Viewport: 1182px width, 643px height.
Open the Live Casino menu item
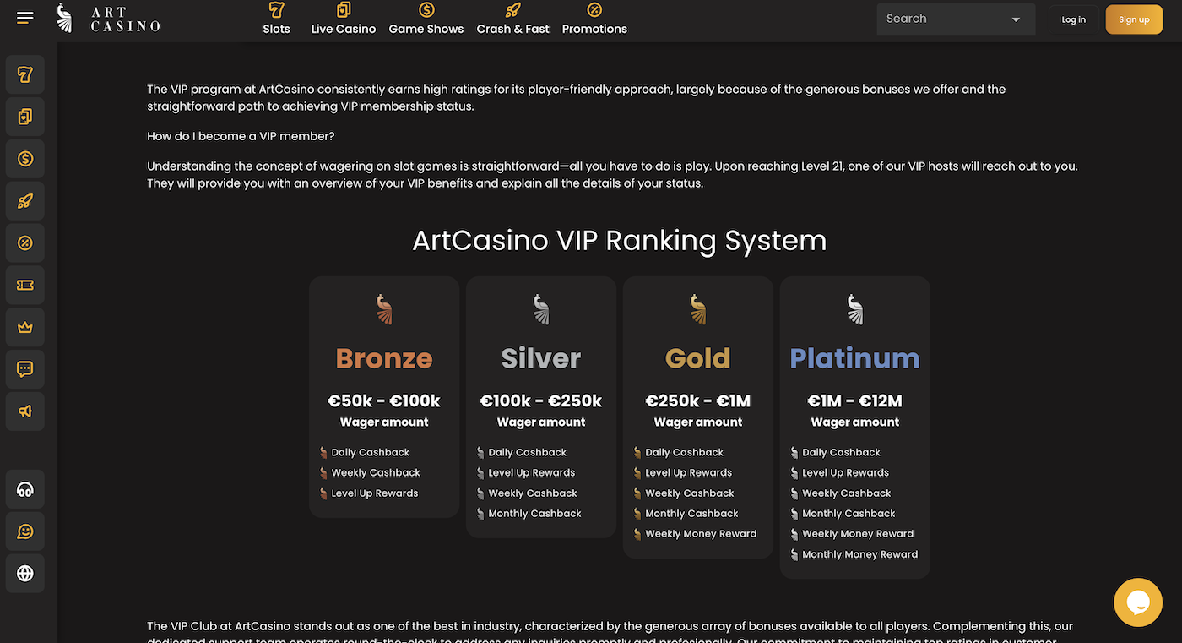click(x=343, y=19)
